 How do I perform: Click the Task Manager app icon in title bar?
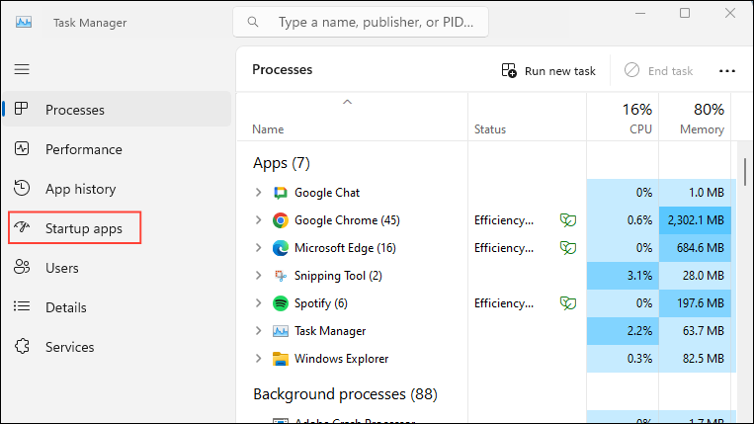[24, 22]
